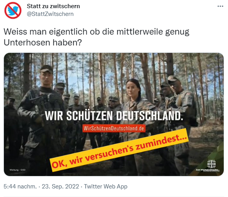Open the Twitter Web App source link
The width and height of the screenshot is (228, 197).
(x=106, y=187)
